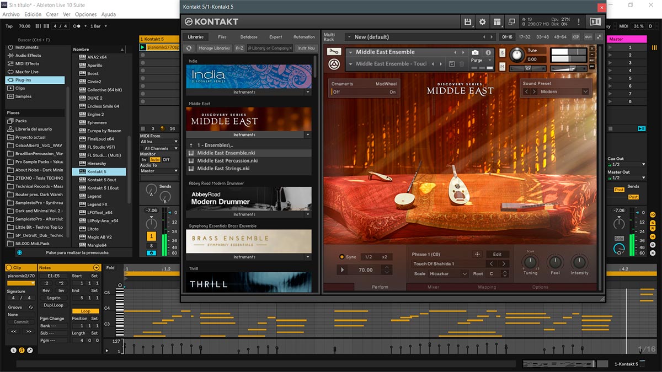662x372 pixels.
Task: Refresh the Kontakt libraries list icon
Action: [189, 48]
